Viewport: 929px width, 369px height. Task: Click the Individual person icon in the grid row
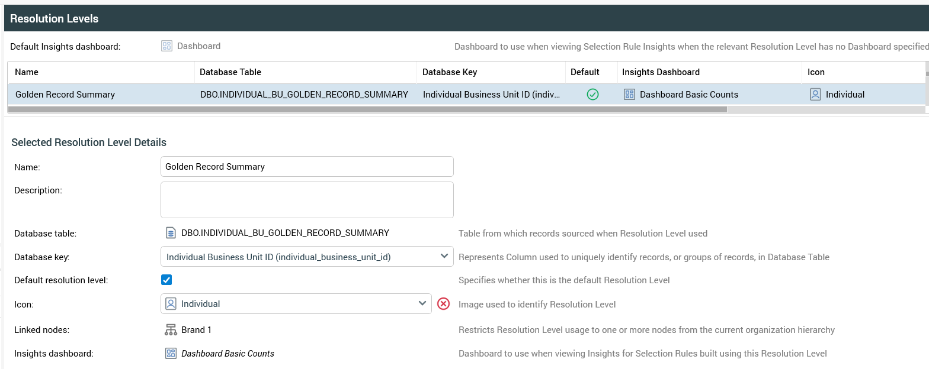(815, 95)
